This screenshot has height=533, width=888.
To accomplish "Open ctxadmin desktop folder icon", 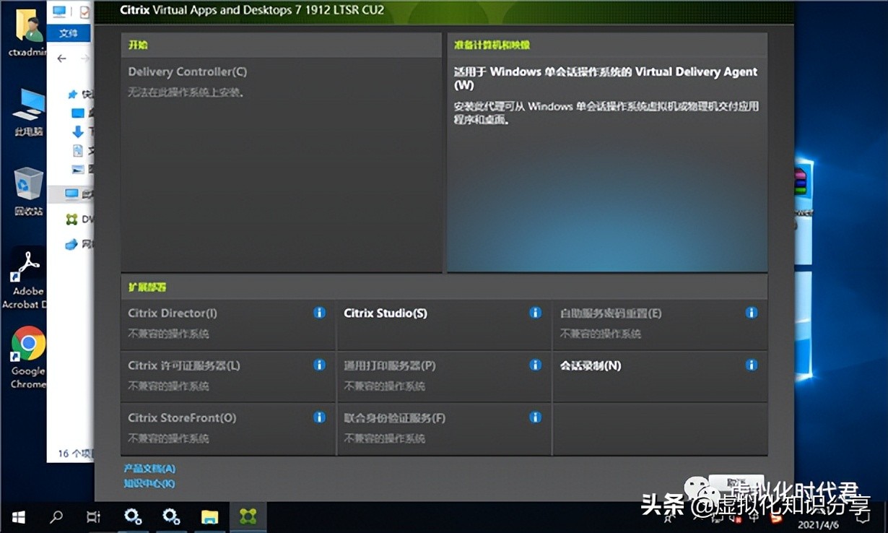I will point(28,33).
